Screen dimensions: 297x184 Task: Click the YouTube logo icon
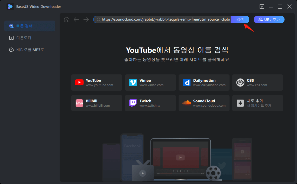pyautogui.click(x=79, y=83)
